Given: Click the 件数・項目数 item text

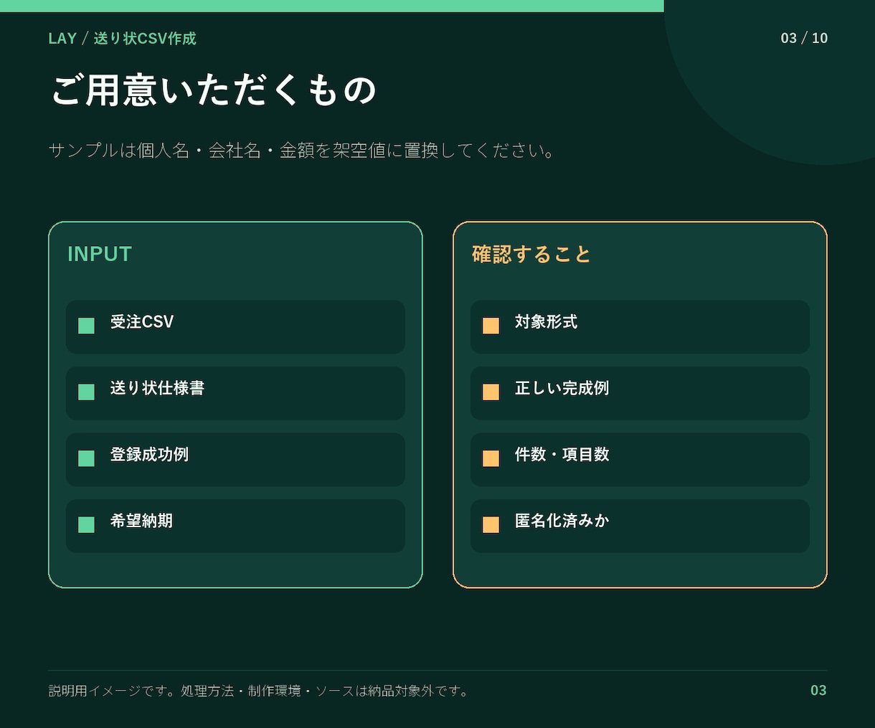Looking at the screenshot, I should click(562, 455).
